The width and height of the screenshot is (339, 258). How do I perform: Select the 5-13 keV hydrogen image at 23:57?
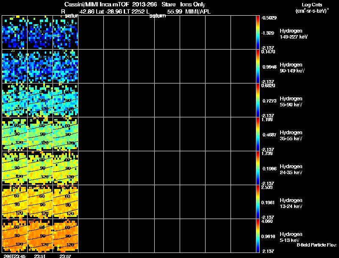pos(65,236)
